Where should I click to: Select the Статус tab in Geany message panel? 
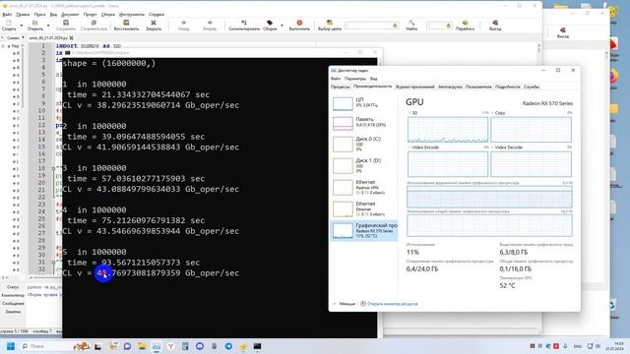tap(13, 287)
